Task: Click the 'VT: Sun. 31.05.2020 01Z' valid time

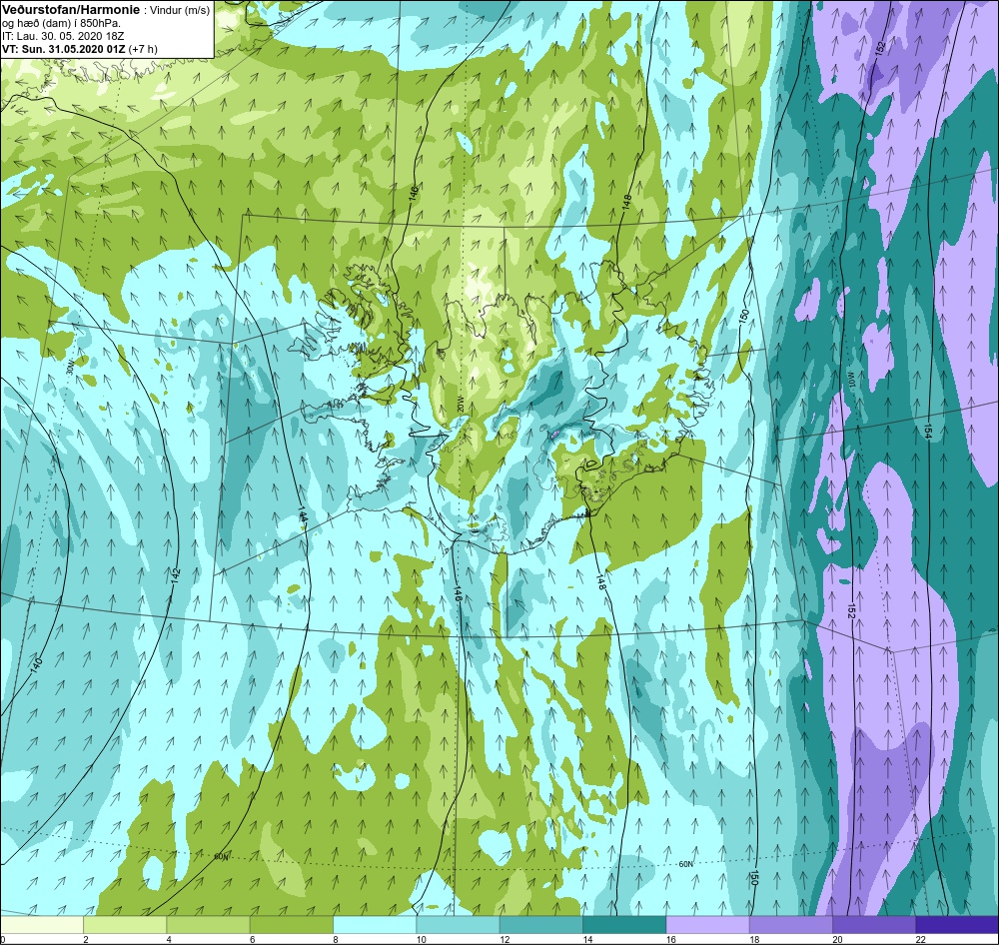Action: pyautogui.click(x=64, y=48)
